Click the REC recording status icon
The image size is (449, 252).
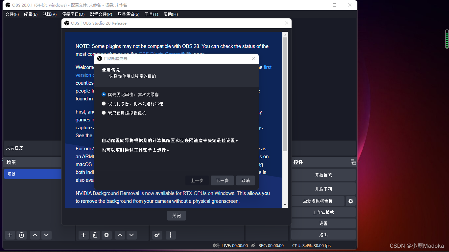click(253, 245)
